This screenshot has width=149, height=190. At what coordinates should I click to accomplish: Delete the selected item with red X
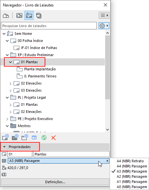[x=54, y=138]
